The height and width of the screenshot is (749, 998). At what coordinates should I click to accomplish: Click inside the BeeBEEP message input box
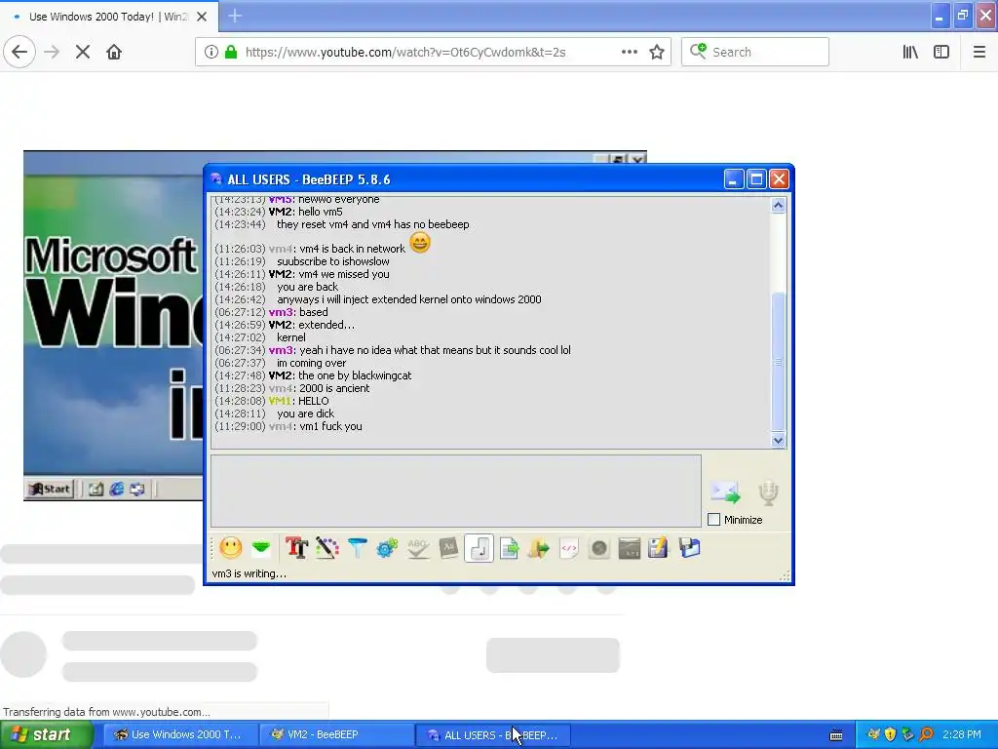[456, 491]
